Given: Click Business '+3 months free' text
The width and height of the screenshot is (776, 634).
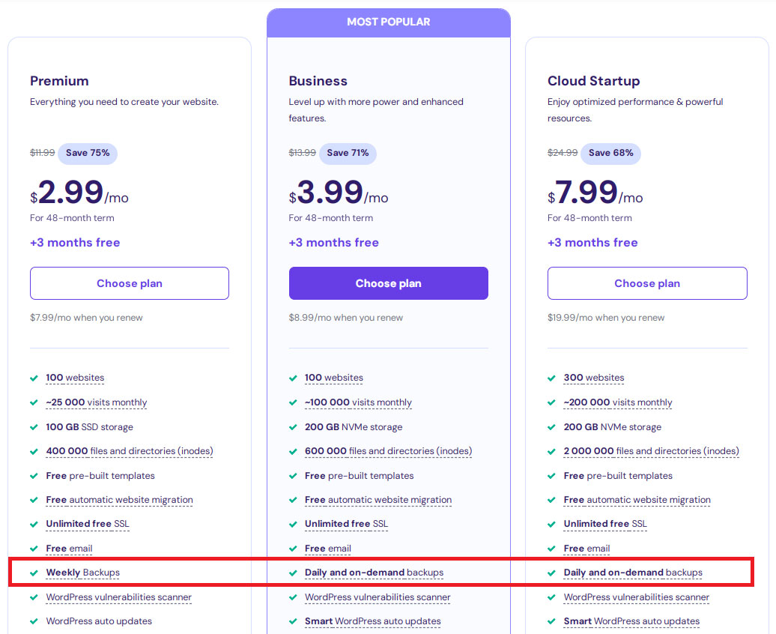Looking at the screenshot, I should tap(334, 243).
